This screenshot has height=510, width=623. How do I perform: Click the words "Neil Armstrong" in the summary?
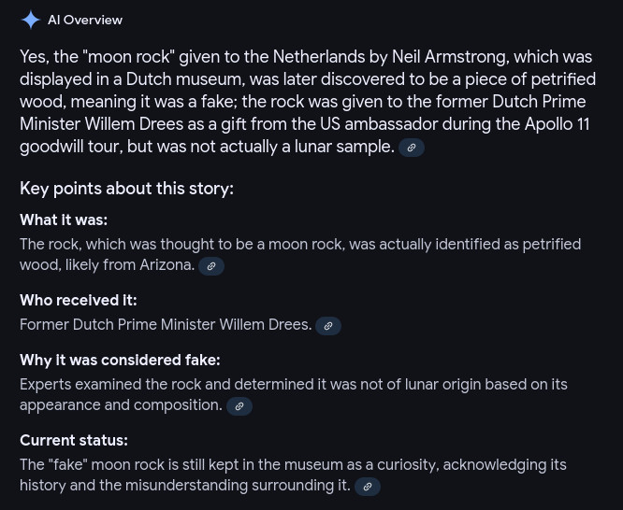pyautogui.click(x=449, y=57)
